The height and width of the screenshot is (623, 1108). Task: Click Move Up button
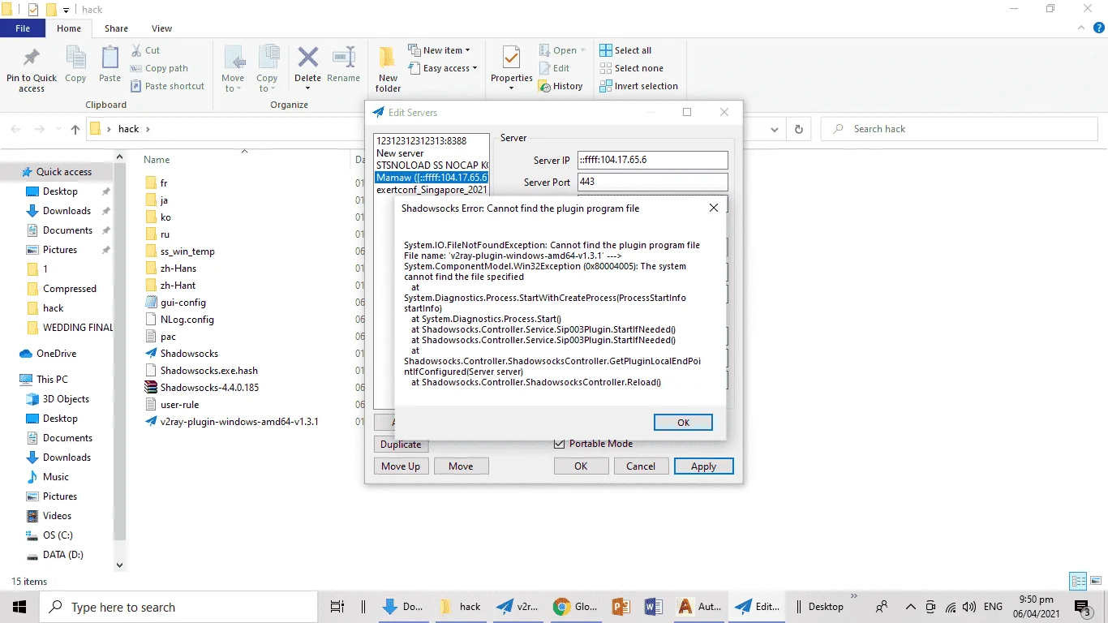click(x=401, y=466)
